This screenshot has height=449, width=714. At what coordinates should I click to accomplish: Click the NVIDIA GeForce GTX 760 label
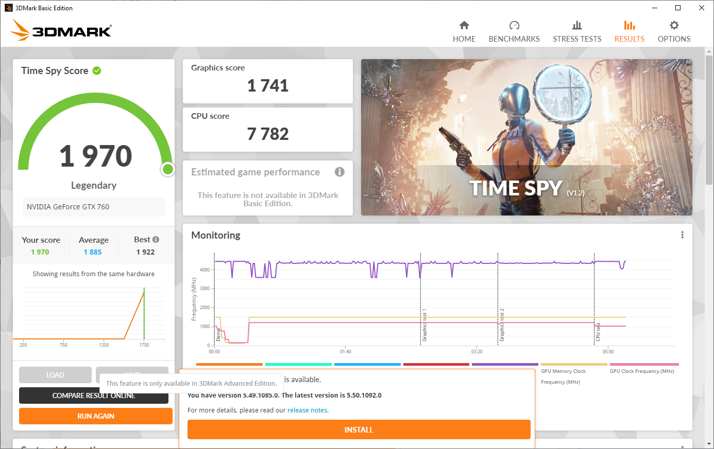pos(68,207)
